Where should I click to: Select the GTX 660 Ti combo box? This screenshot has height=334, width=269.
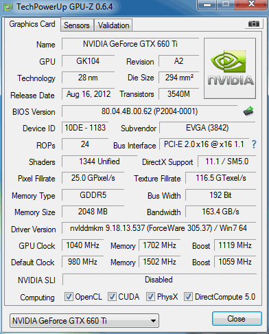(x=84, y=321)
